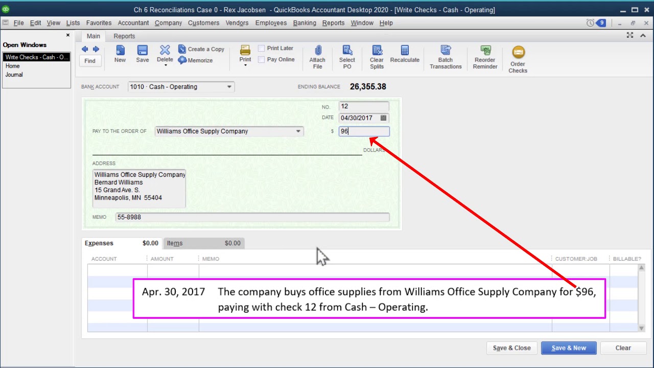Open the Vendors menu
The height and width of the screenshot is (368, 654).
pos(237,23)
